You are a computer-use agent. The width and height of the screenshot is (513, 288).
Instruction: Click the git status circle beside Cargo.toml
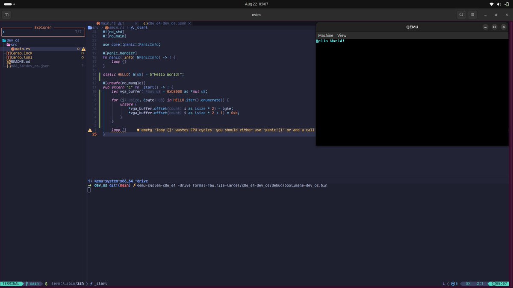[x=83, y=58]
